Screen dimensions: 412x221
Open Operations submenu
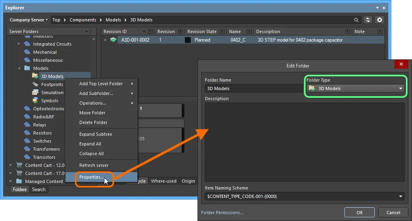click(x=102, y=103)
